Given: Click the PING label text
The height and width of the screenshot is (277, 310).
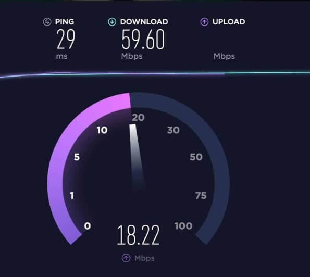Looking at the screenshot, I should [x=65, y=22].
